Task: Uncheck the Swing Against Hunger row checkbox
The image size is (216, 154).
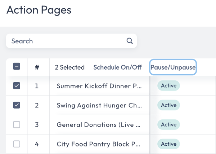Action: [17, 105]
